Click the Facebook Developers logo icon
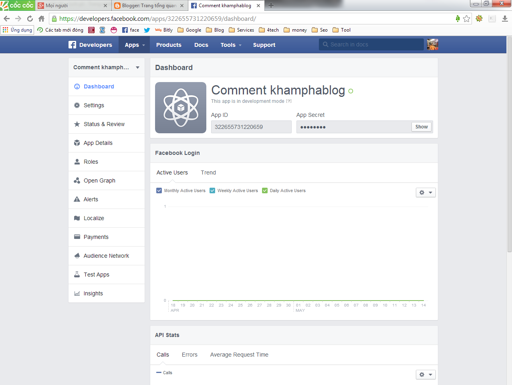Viewport: 512px width, 385px height. pyautogui.click(x=72, y=45)
